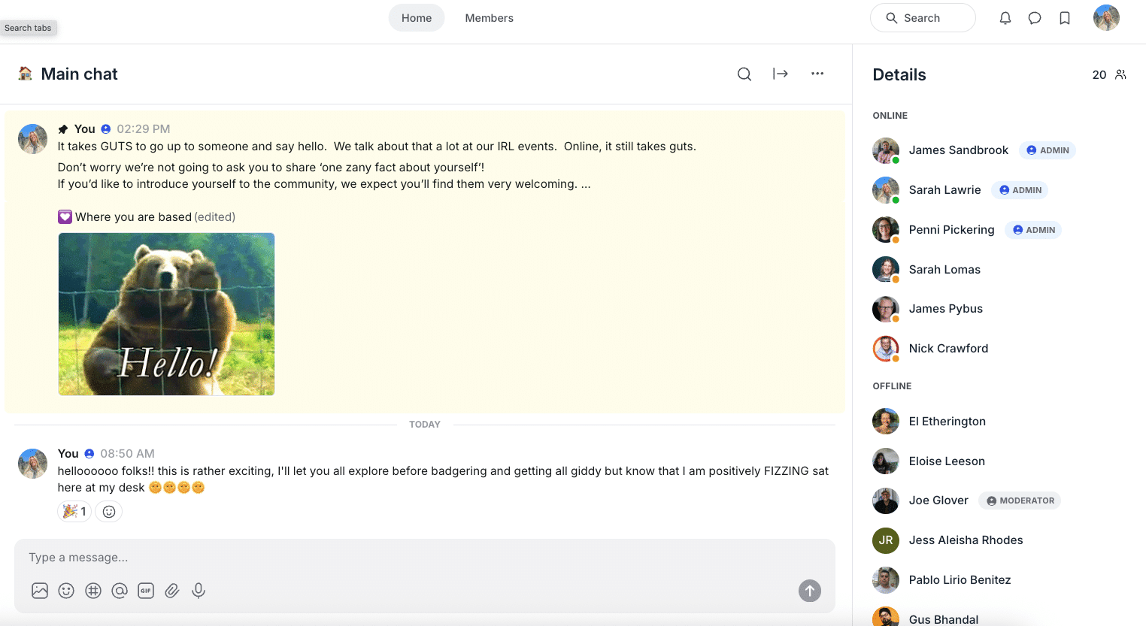Click the 02:29 PM message timestamp
This screenshot has width=1146, height=626.
pyautogui.click(x=144, y=129)
